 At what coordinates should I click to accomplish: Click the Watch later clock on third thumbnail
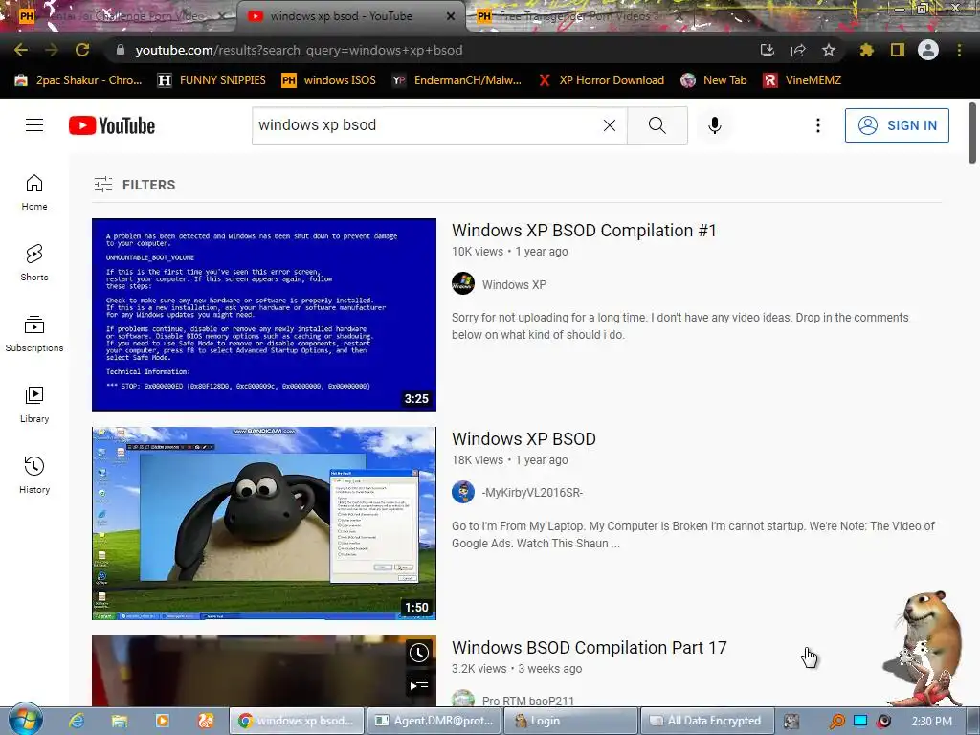pyautogui.click(x=419, y=653)
